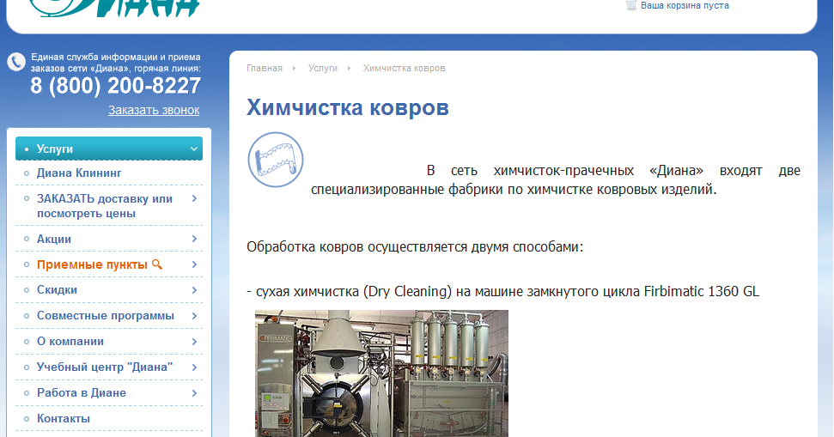This screenshot has height=437, width=834.
Task: Open Совместные программы menu item
Action: coord(106,315)
